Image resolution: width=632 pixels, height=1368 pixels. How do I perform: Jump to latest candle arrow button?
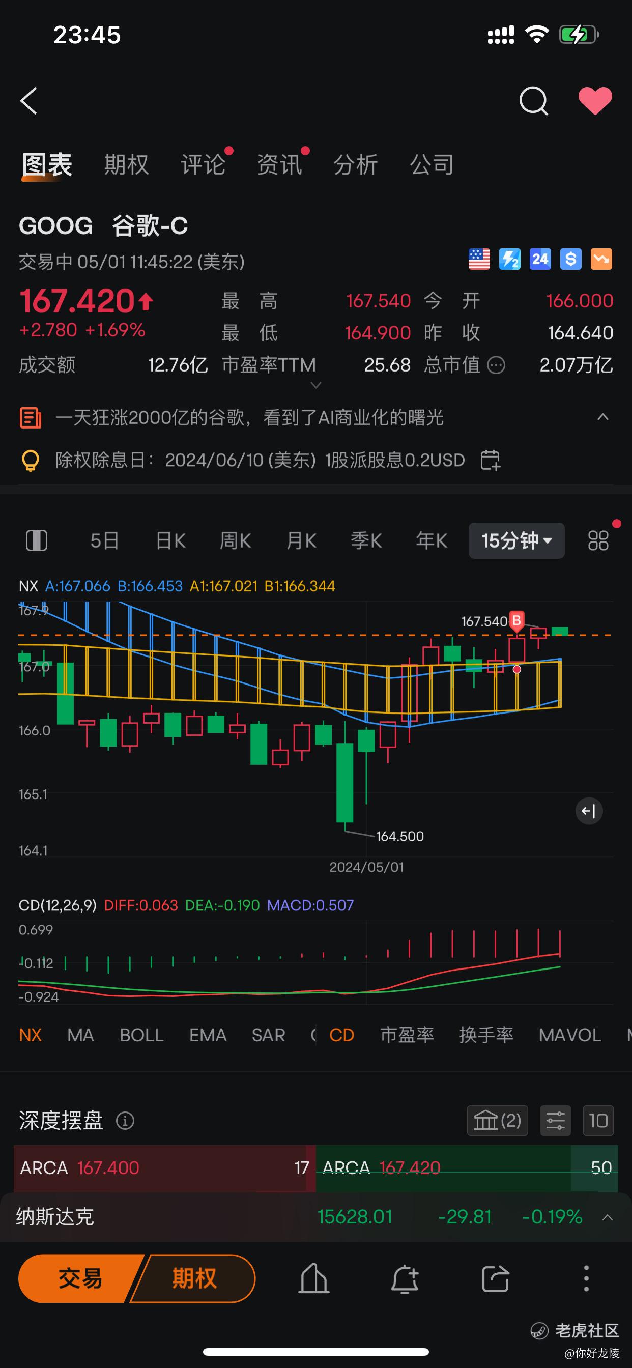(x=589, y=811)
